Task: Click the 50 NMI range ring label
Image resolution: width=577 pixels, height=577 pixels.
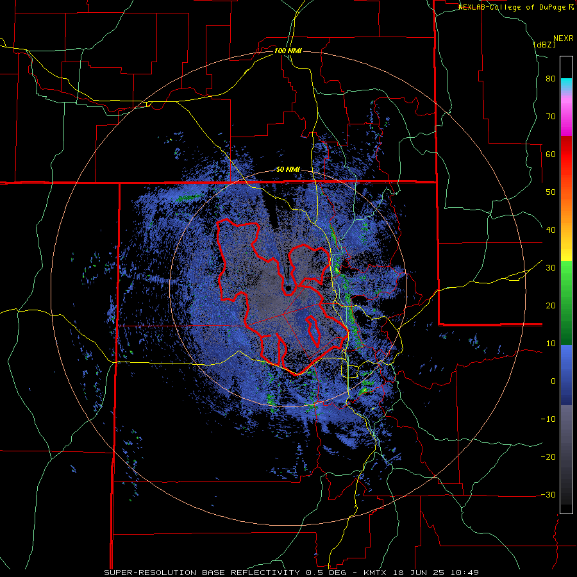Action: [x=288, y=170]
